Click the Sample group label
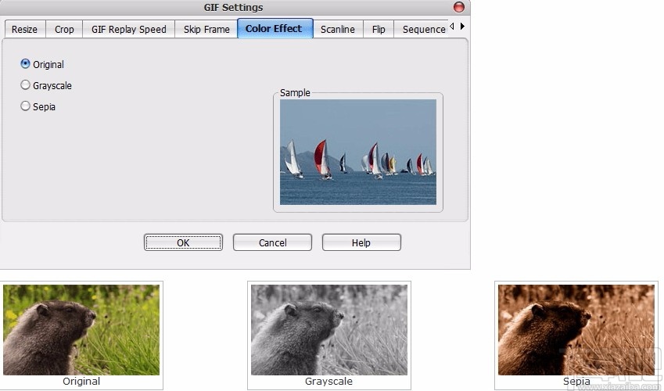Screen dimensions: 664x391 click(x=295, y=93)
